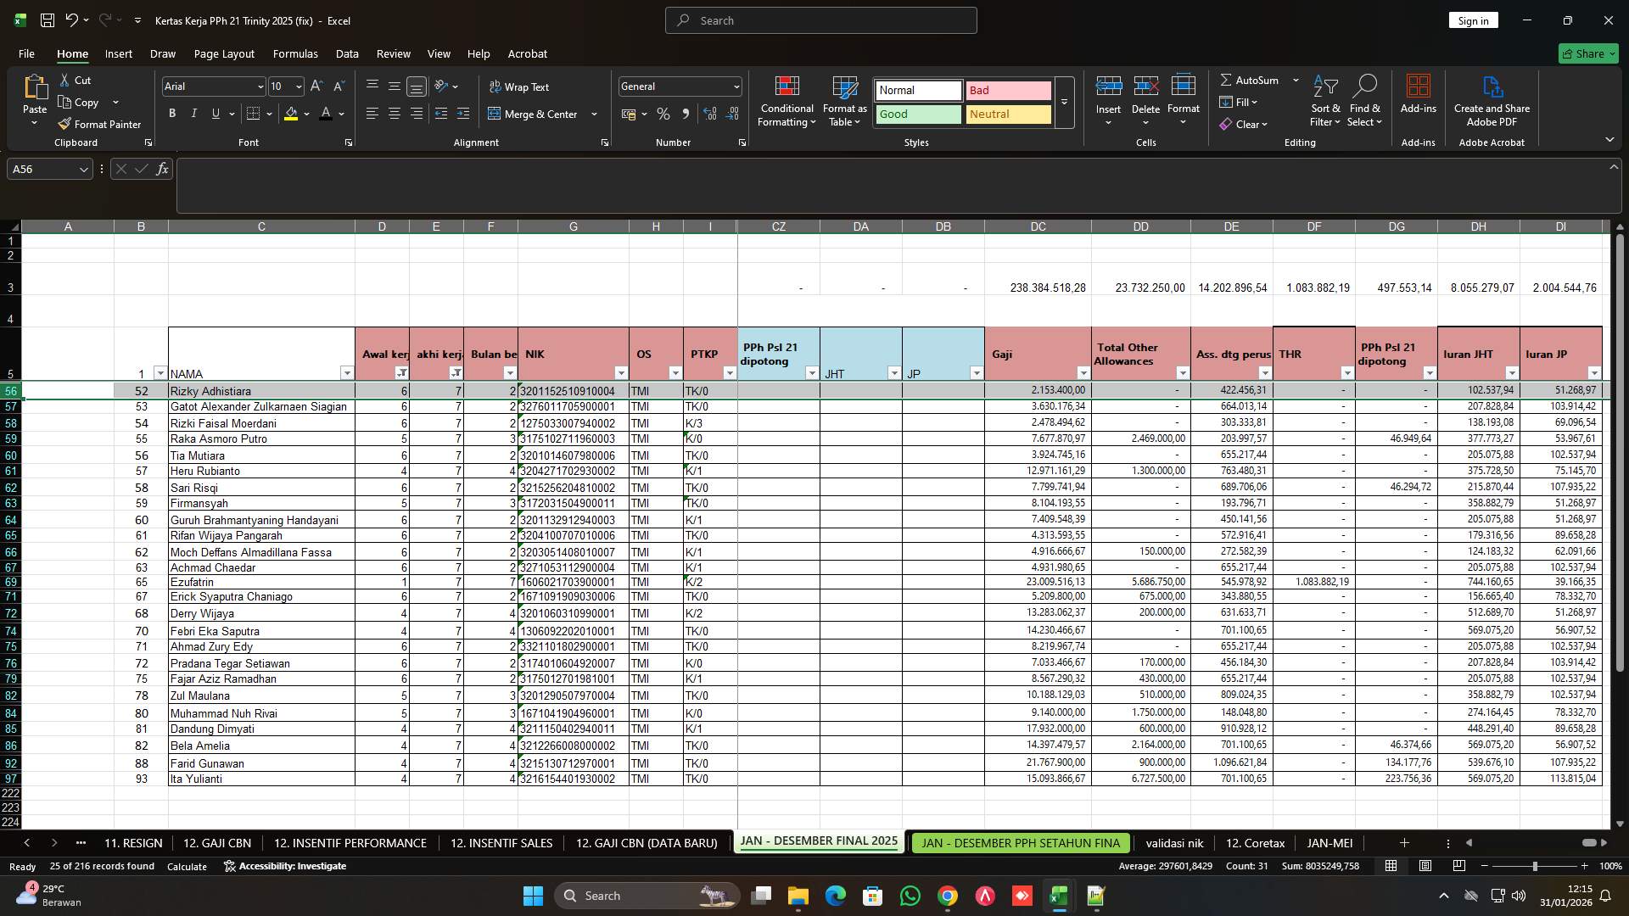
Task: Open Sort & Filter options
Action: coord(1324,100)
